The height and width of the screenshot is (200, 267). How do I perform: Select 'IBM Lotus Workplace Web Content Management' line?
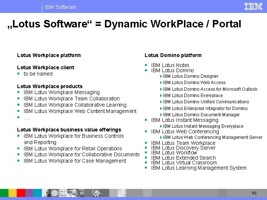80,111
